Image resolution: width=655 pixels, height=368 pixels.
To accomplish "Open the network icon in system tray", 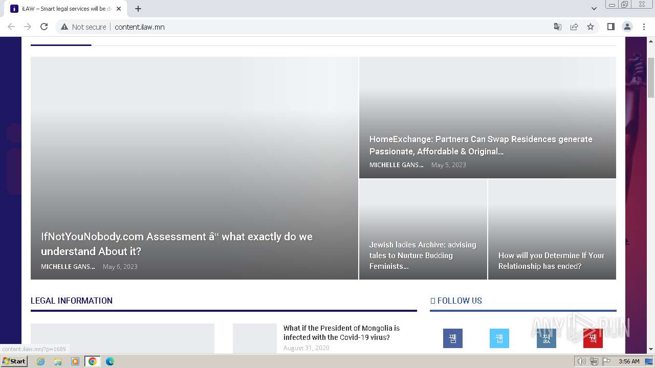I will [594, 361].
